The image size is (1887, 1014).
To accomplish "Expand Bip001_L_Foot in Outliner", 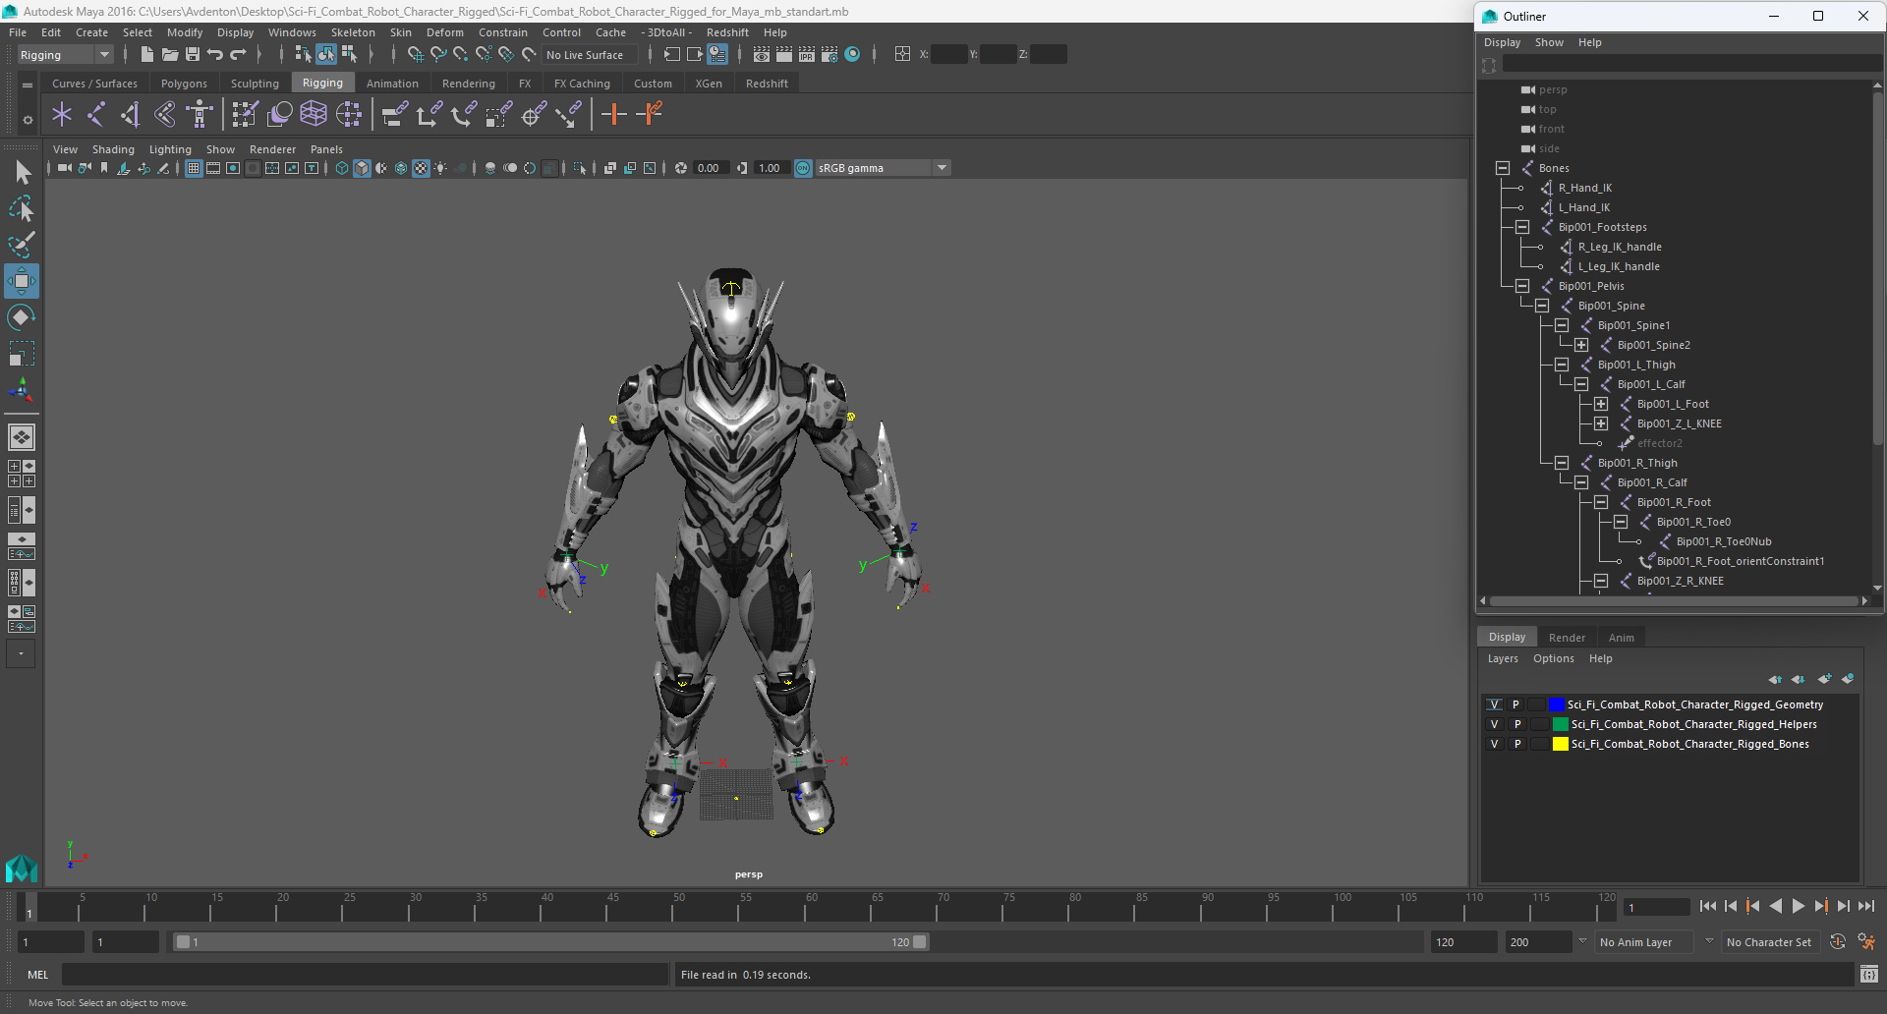I will (1601, 404).
